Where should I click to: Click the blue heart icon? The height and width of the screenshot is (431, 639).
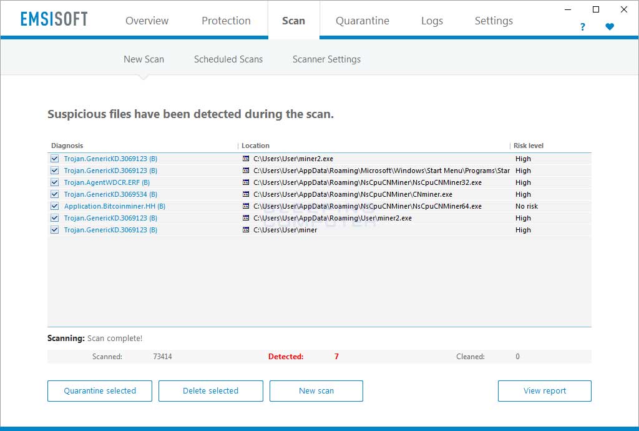610,27
